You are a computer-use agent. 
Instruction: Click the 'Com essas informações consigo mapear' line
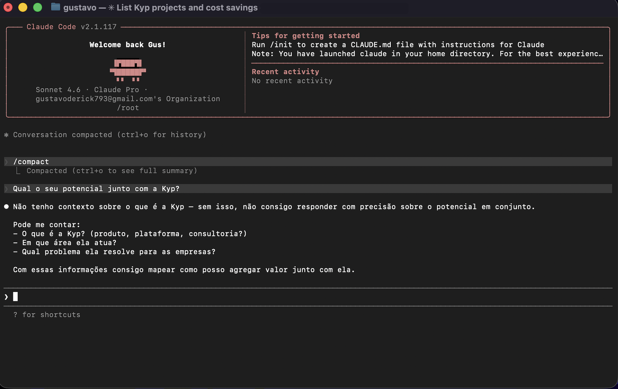pyautogui.click(x=184, y=270)
